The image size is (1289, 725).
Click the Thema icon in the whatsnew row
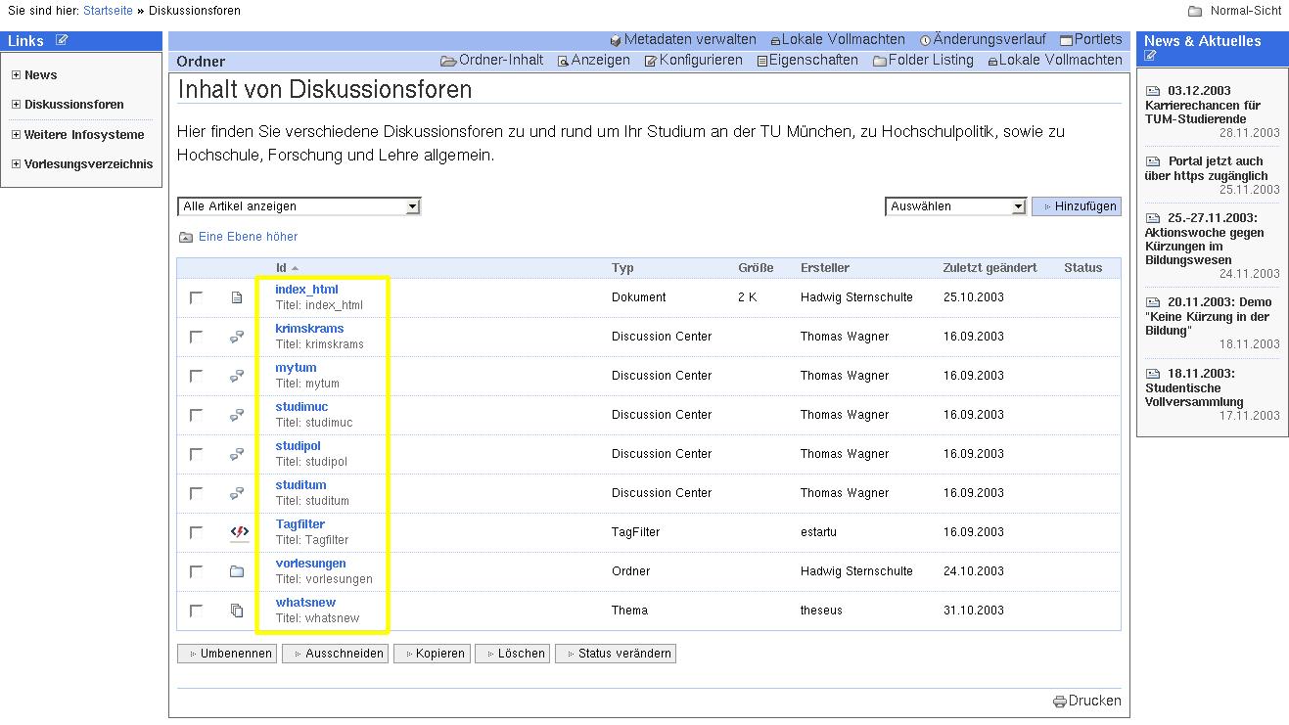(237, 611)
